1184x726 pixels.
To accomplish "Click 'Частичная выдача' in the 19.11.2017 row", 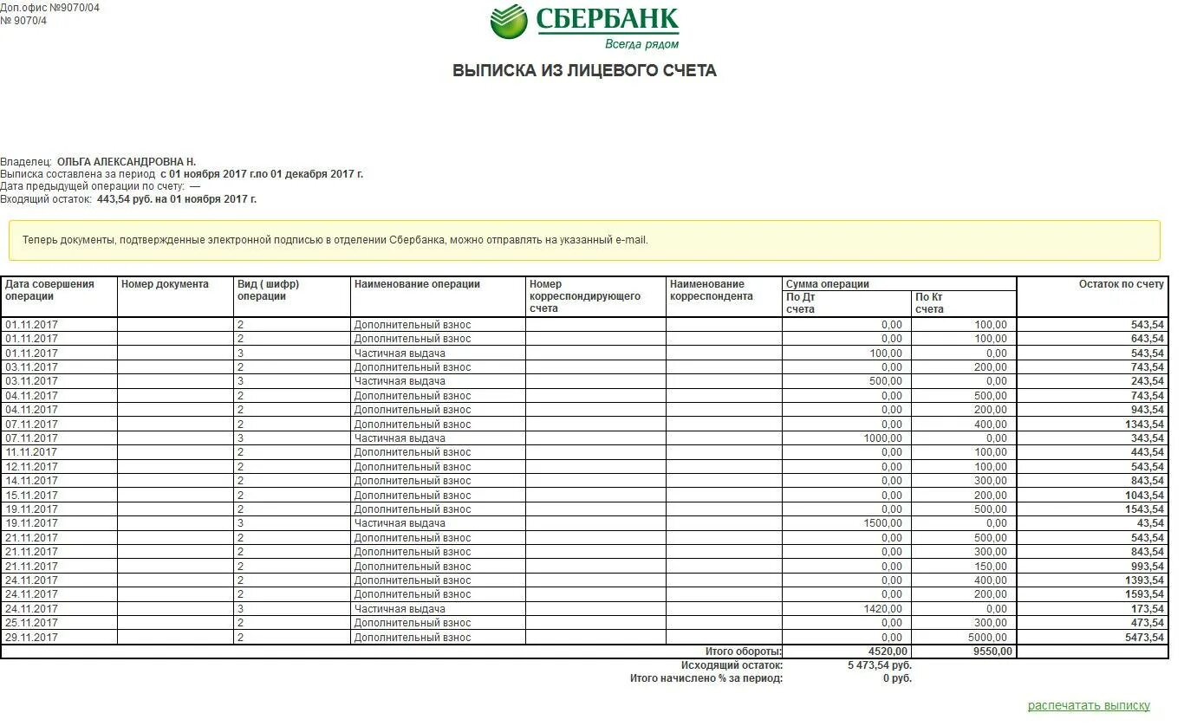I will (400, 523).
